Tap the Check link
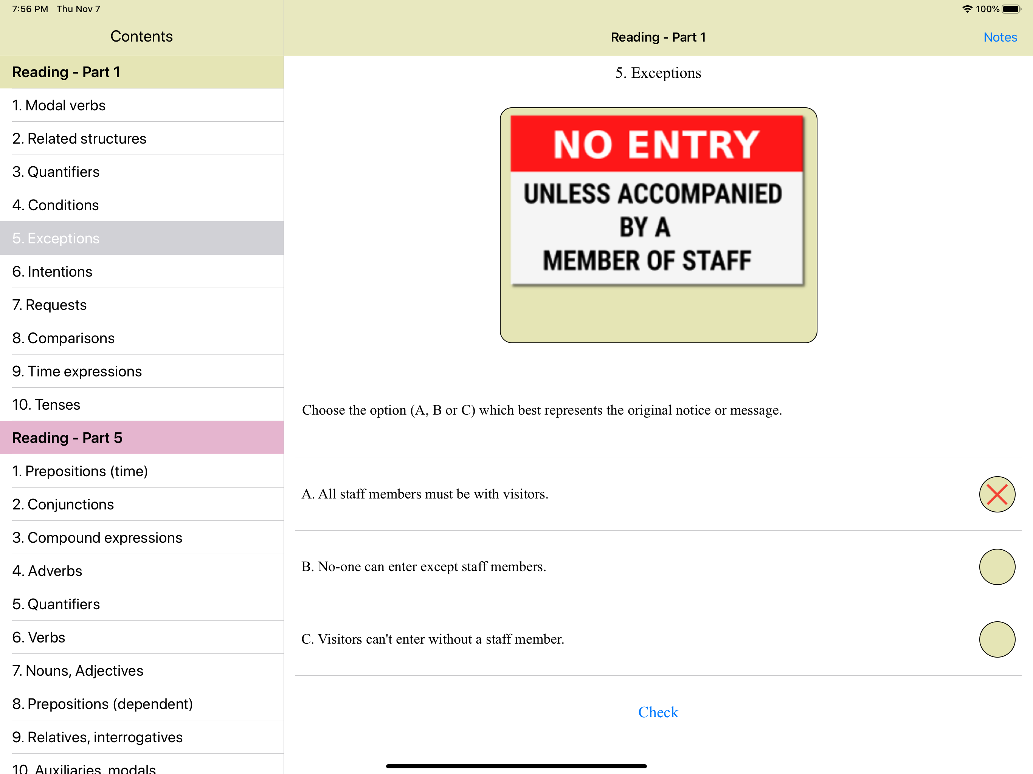1033x774 pixels. tap(658, 712)
